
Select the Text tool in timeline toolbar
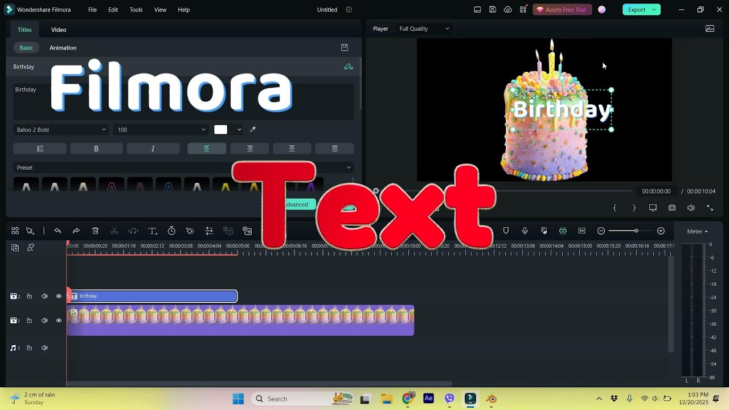tap(153, 231)
